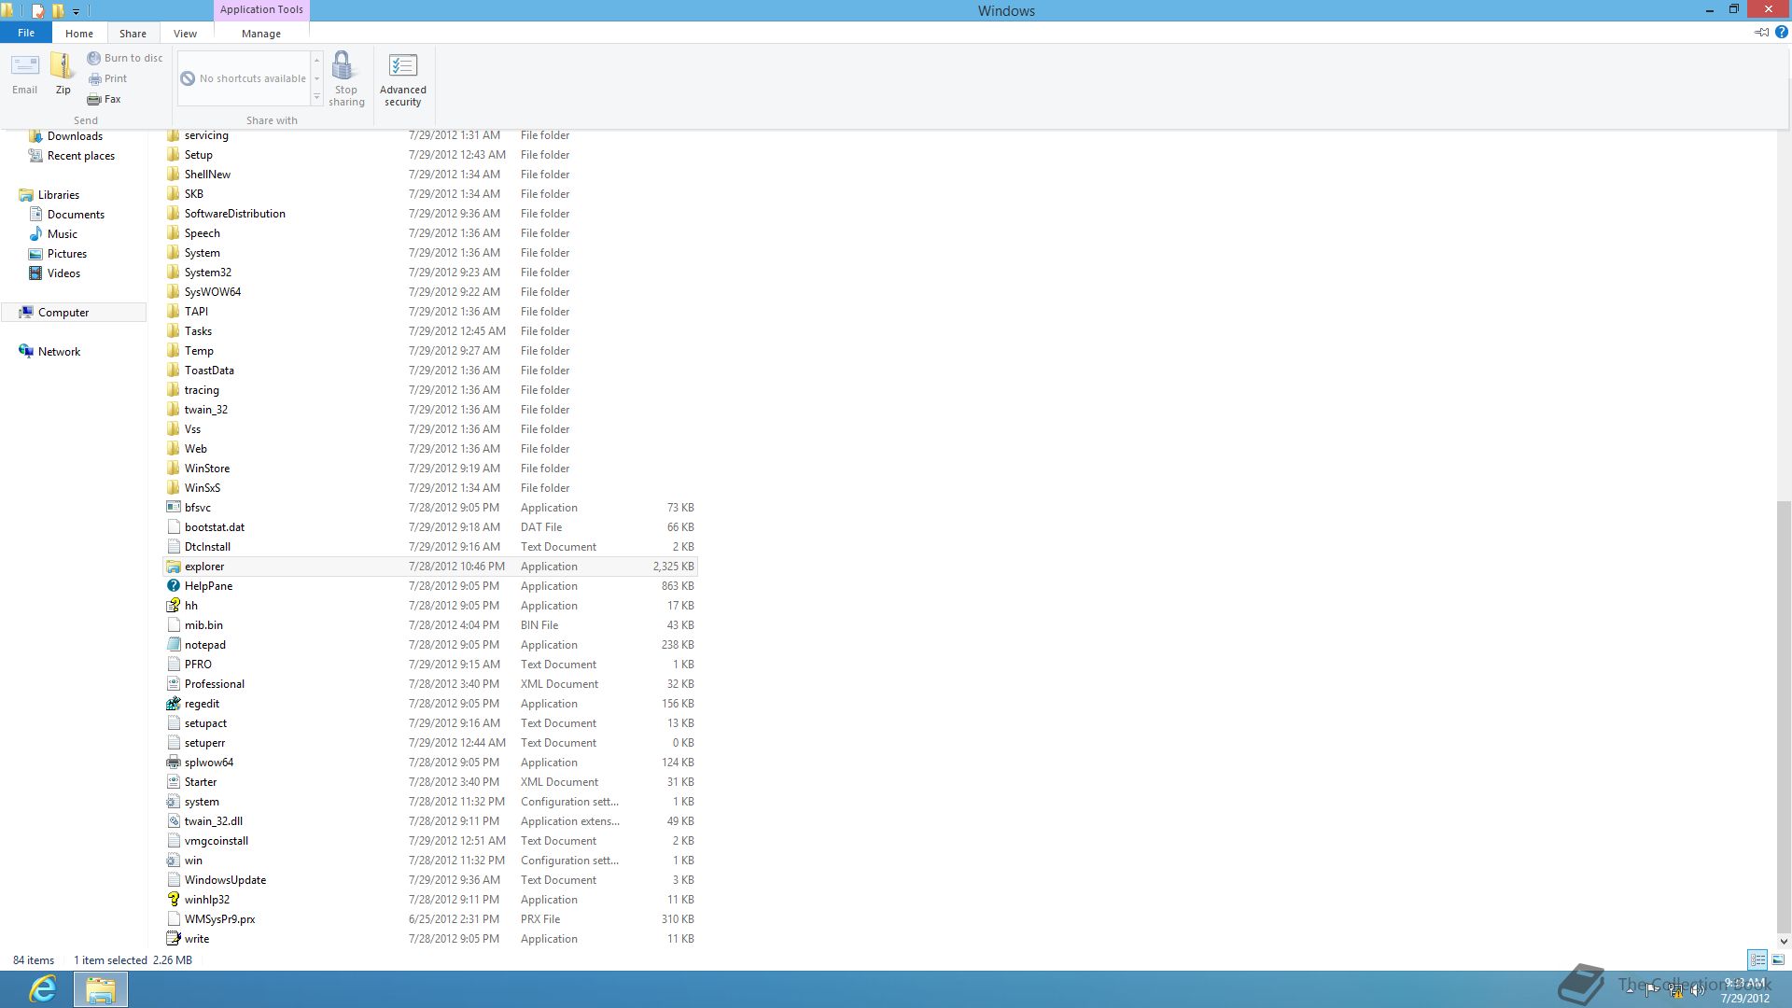The width and height of the screenshot is (1792, 1008).
Task: Show hidden tray icons with the arrow
Action: click(x=1630, y=990)
